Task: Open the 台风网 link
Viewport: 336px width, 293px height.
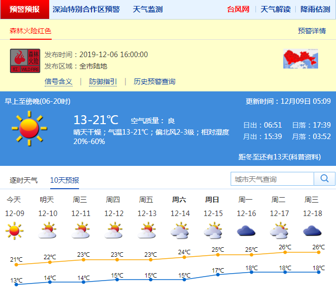Action: 238,9
